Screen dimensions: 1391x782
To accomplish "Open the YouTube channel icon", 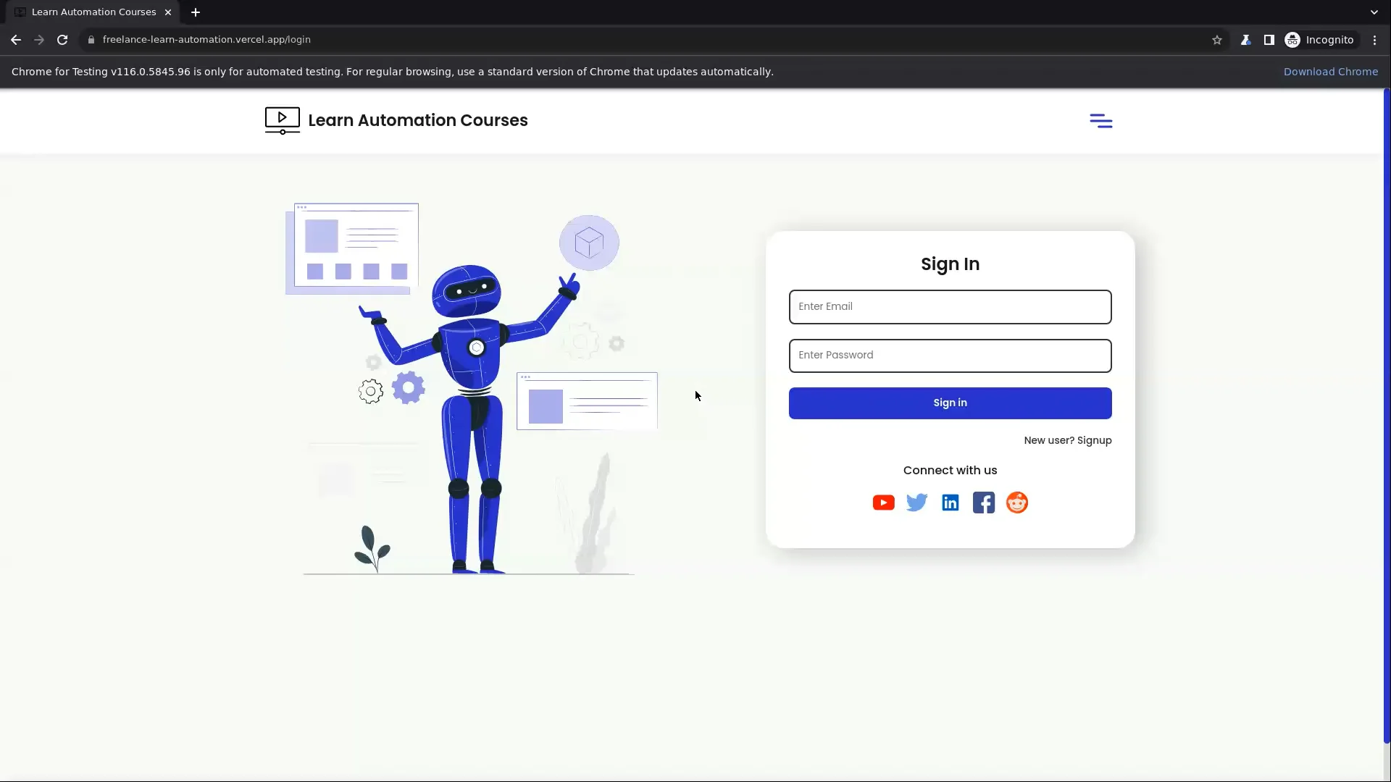I will pos(883,502).
